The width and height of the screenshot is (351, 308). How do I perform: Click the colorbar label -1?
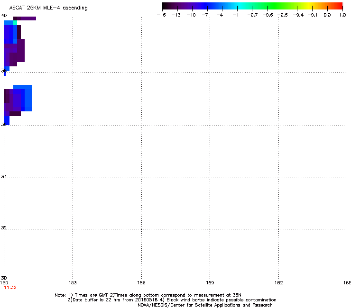click(x=235, y=15)
